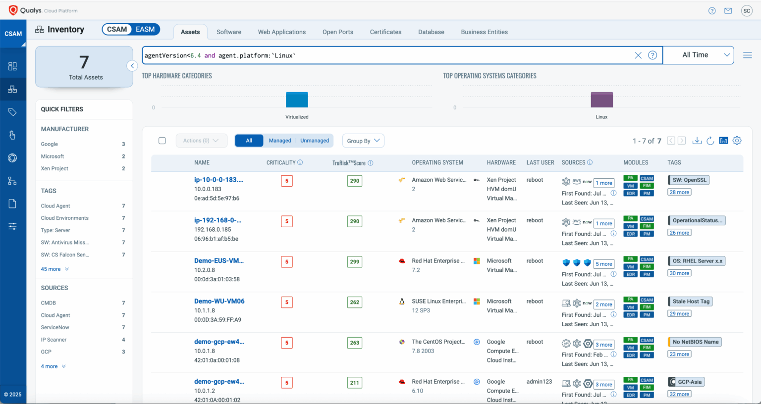Image resolution: width=761 pixels, height=404 pixels.
Task: Open the help icon in top bar
Action: tap(712, 11)
